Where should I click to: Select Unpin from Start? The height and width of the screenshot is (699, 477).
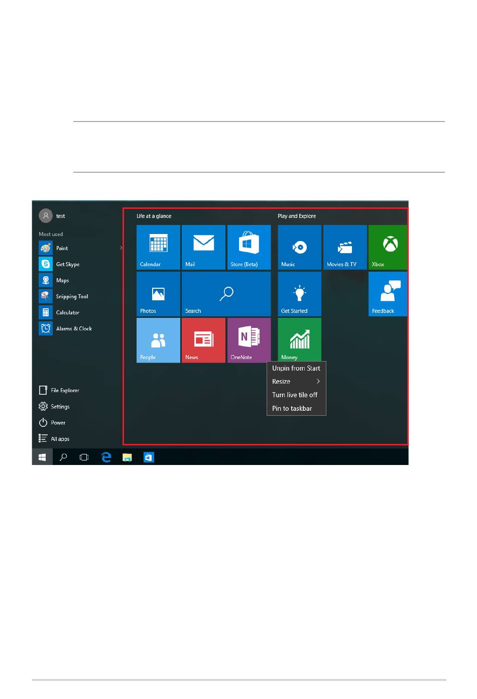[x=296, y=368]
